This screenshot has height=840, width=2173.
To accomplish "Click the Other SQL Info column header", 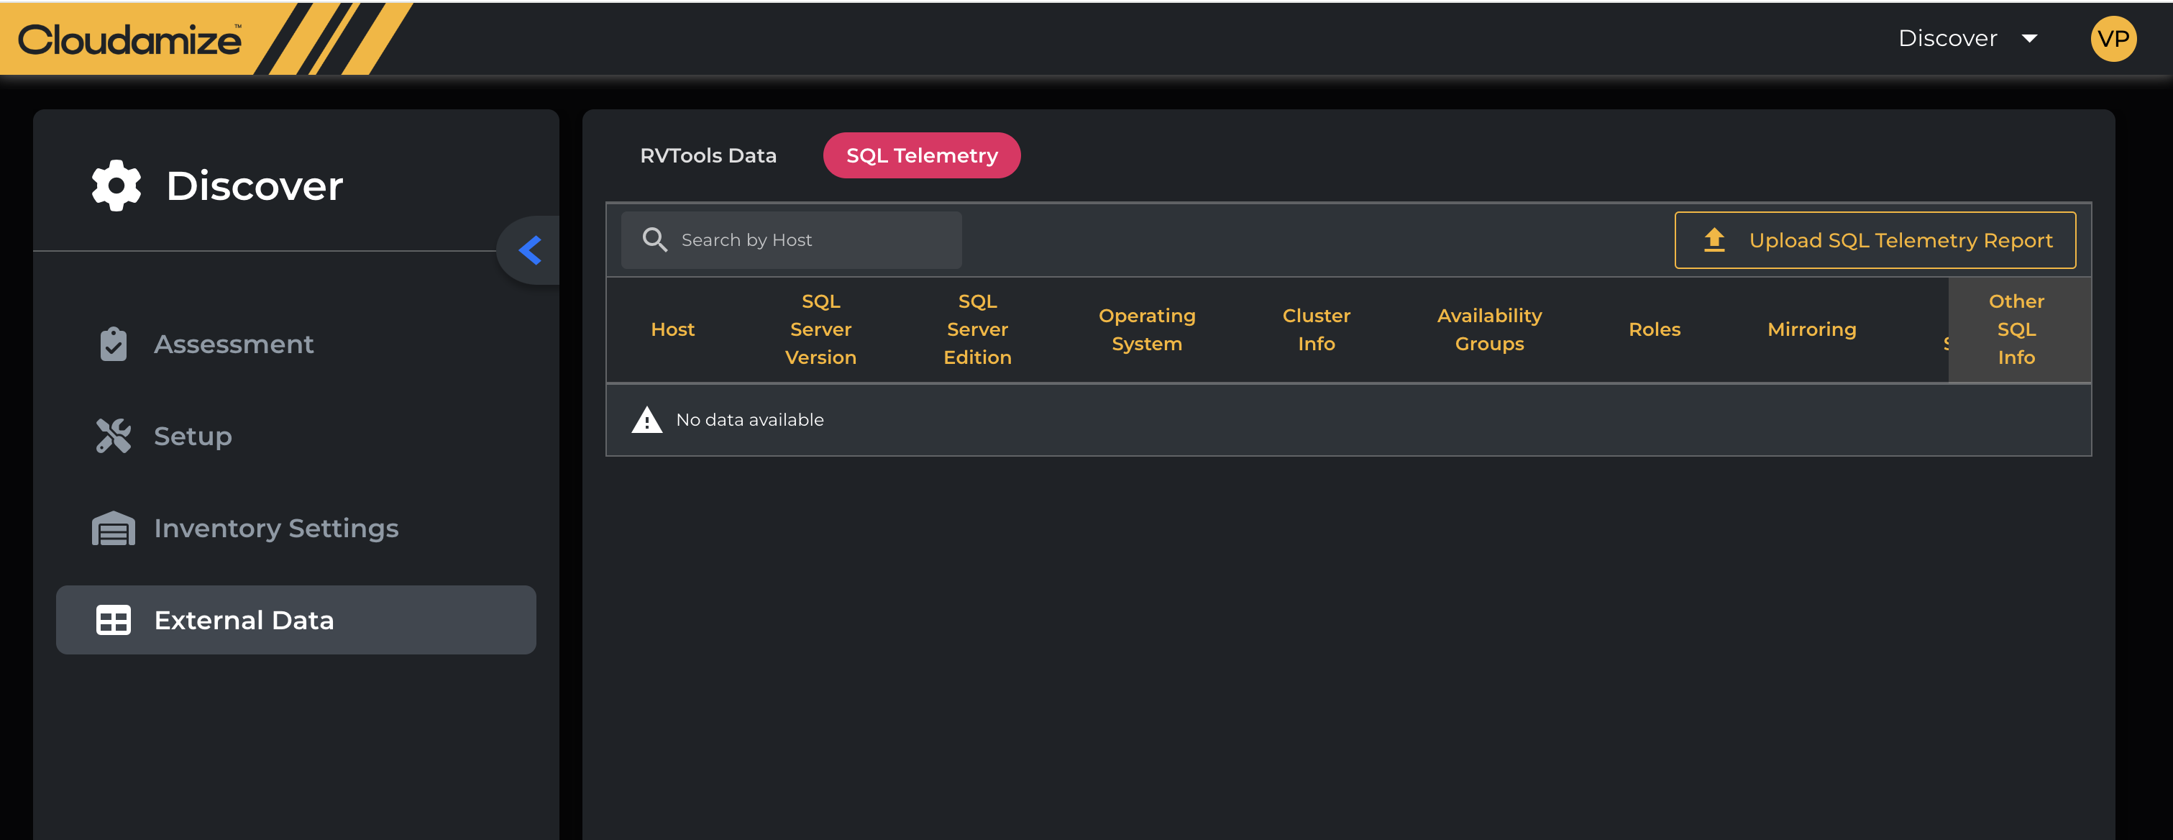I will (2016, 330).
